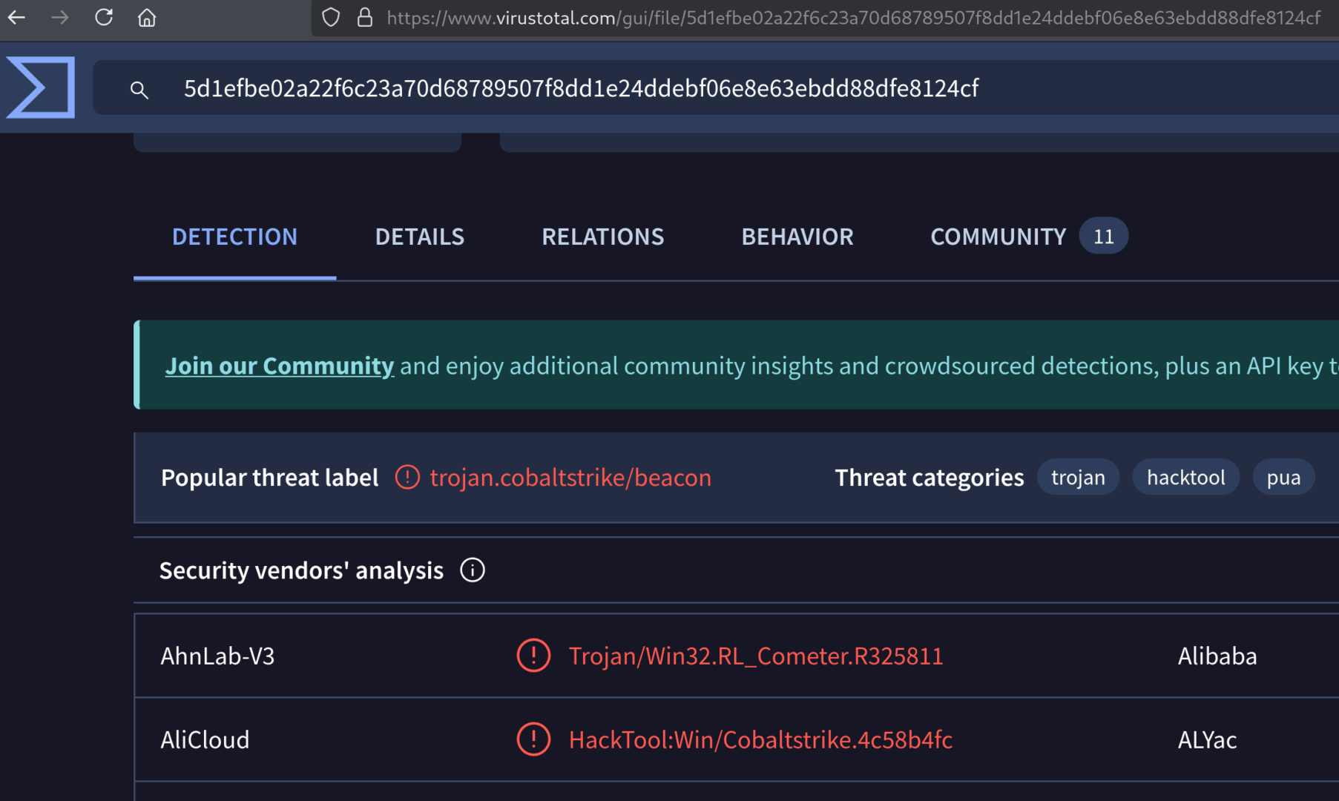The image size is (1339, 801).
Task: Switch to the DETAILS tab
Action: tap(419, 237)
